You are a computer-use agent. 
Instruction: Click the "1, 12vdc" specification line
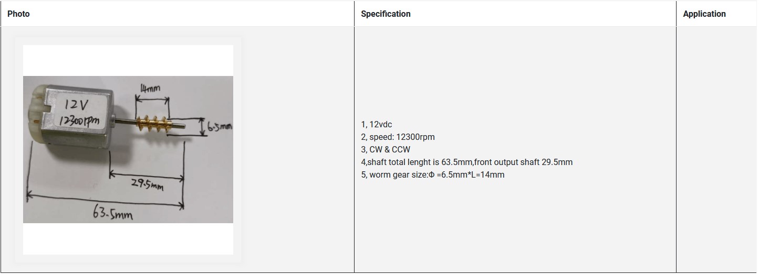point(376,125)
